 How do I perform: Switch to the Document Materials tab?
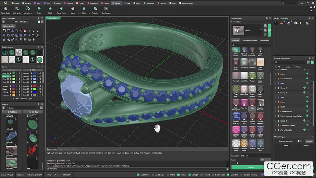coord(249,40)
